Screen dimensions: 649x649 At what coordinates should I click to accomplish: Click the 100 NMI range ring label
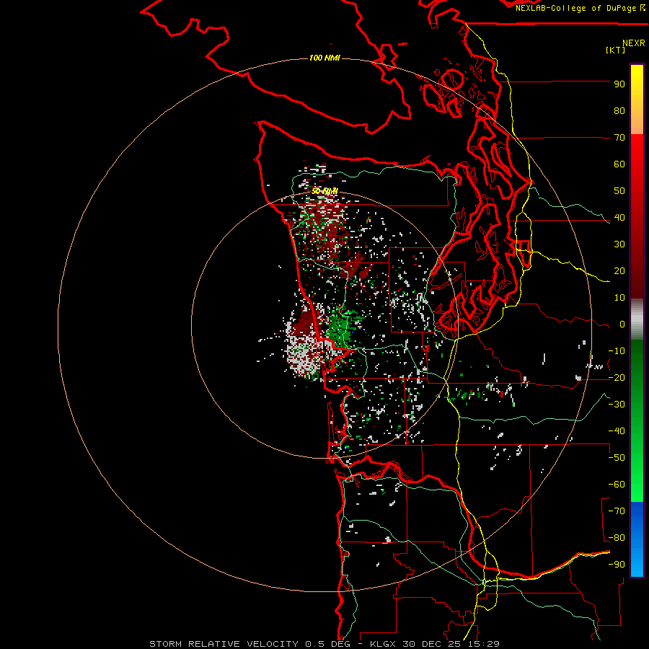click(324, 58)
